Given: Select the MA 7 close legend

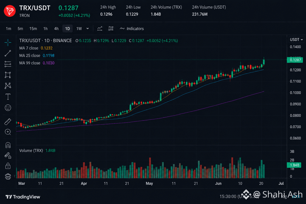Looking at the screenshot, I should (x=29, y=48).
